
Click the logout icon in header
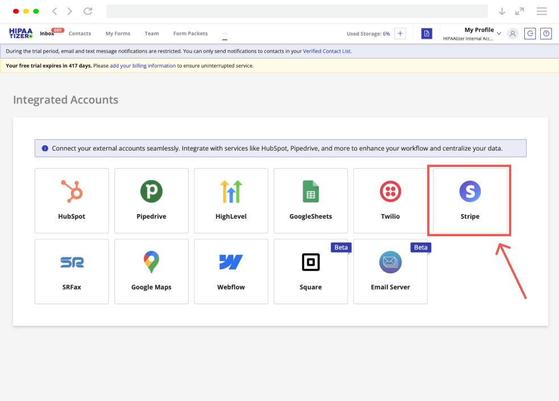coord(530,34)
